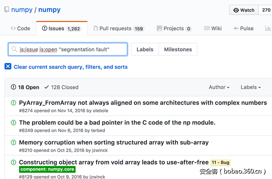Click open-issue icon beside Memory corruption issue

[x=13, y=143]
